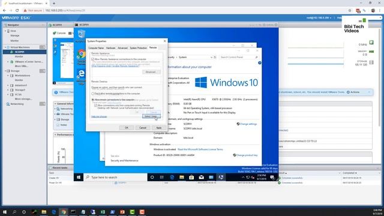Show hidden icons in VM system tray
384x216 pixels.
(243, 178)
